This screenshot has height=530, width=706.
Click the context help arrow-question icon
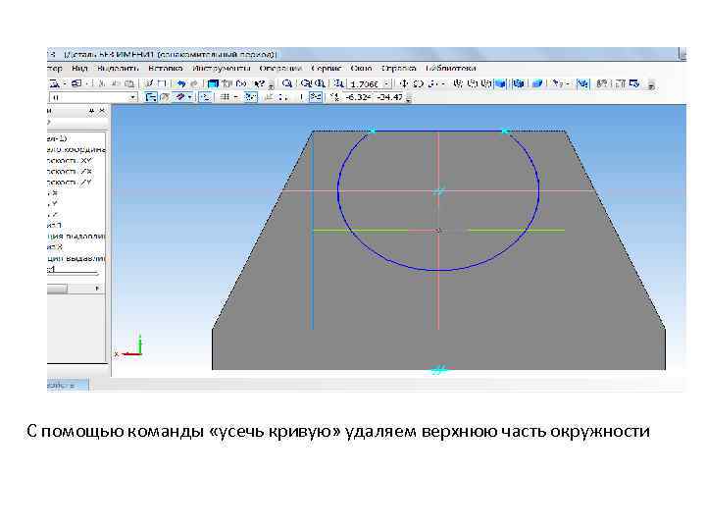click(259, 83)
